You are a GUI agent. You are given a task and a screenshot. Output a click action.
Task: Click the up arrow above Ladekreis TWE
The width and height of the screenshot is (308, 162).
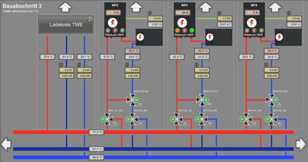[65, 7]
